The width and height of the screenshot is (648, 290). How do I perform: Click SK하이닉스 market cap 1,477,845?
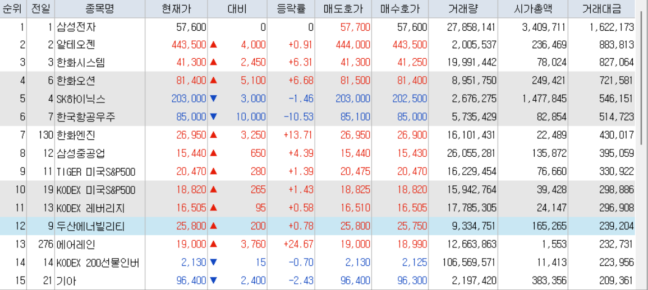[544, 99]
